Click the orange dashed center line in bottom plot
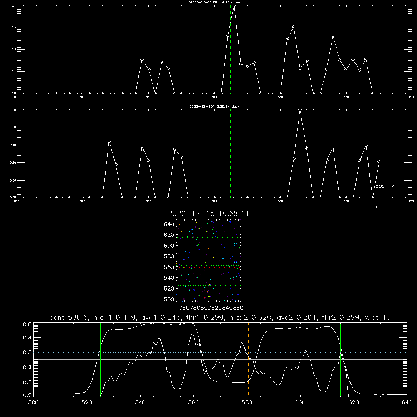Viewport: 417px width, 417px height. 248,359
